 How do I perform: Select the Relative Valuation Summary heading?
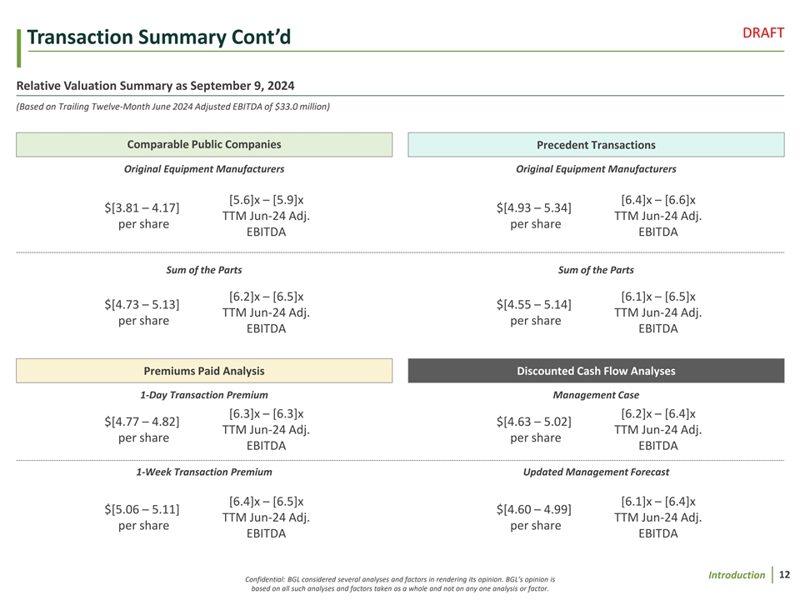[155, 86]
